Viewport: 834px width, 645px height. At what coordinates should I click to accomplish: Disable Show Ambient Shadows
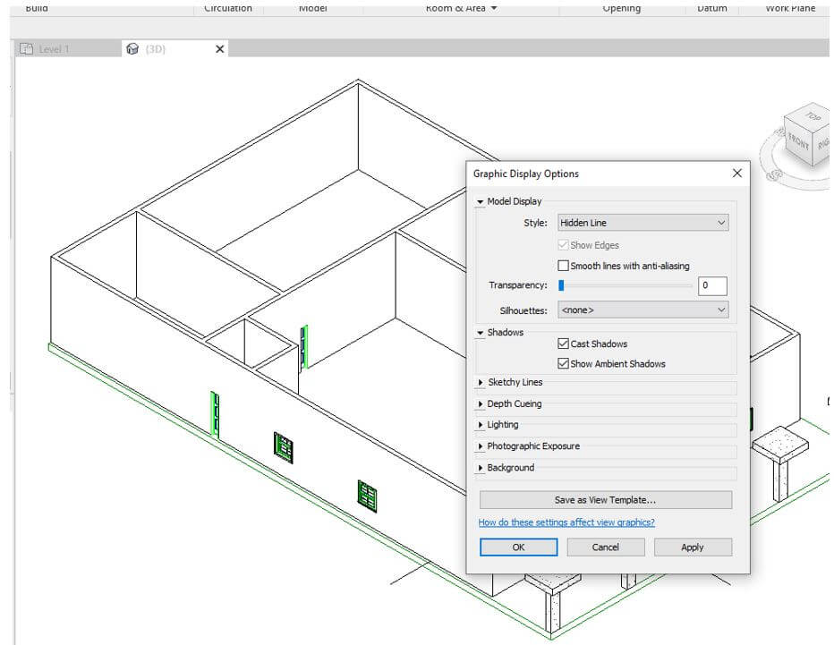(x=563, y=363)
